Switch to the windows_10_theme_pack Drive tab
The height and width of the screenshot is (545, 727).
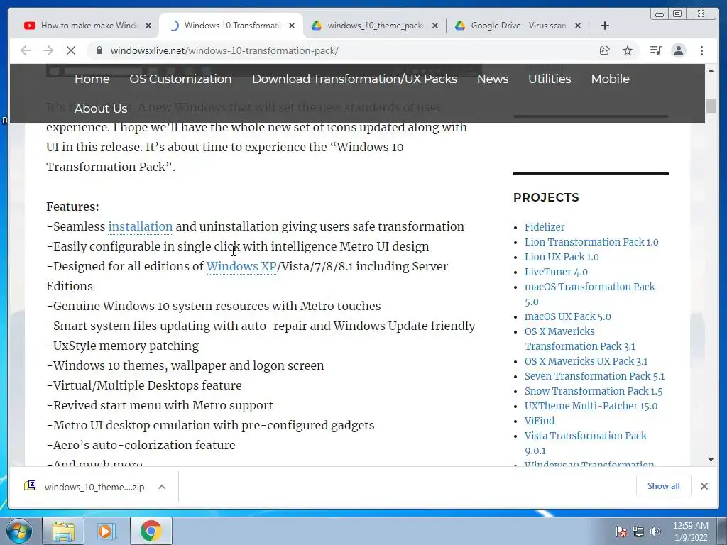click(375, 26)
